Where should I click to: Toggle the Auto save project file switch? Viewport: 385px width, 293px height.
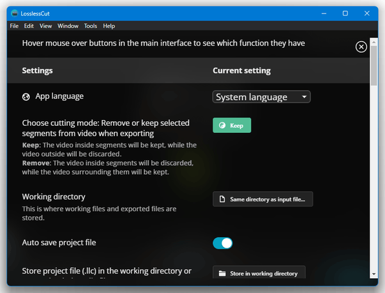(223, 243)
